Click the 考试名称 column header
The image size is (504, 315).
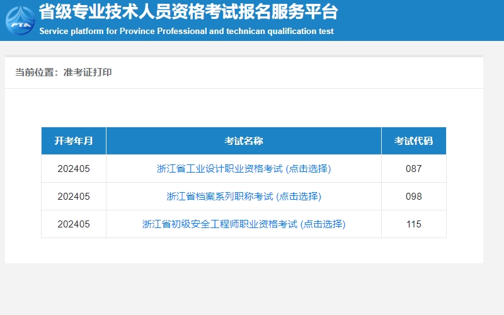244,141
